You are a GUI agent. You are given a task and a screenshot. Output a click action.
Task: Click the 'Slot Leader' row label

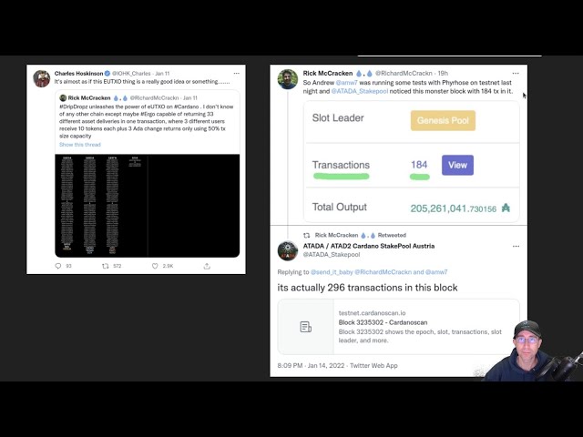[338, 118]
